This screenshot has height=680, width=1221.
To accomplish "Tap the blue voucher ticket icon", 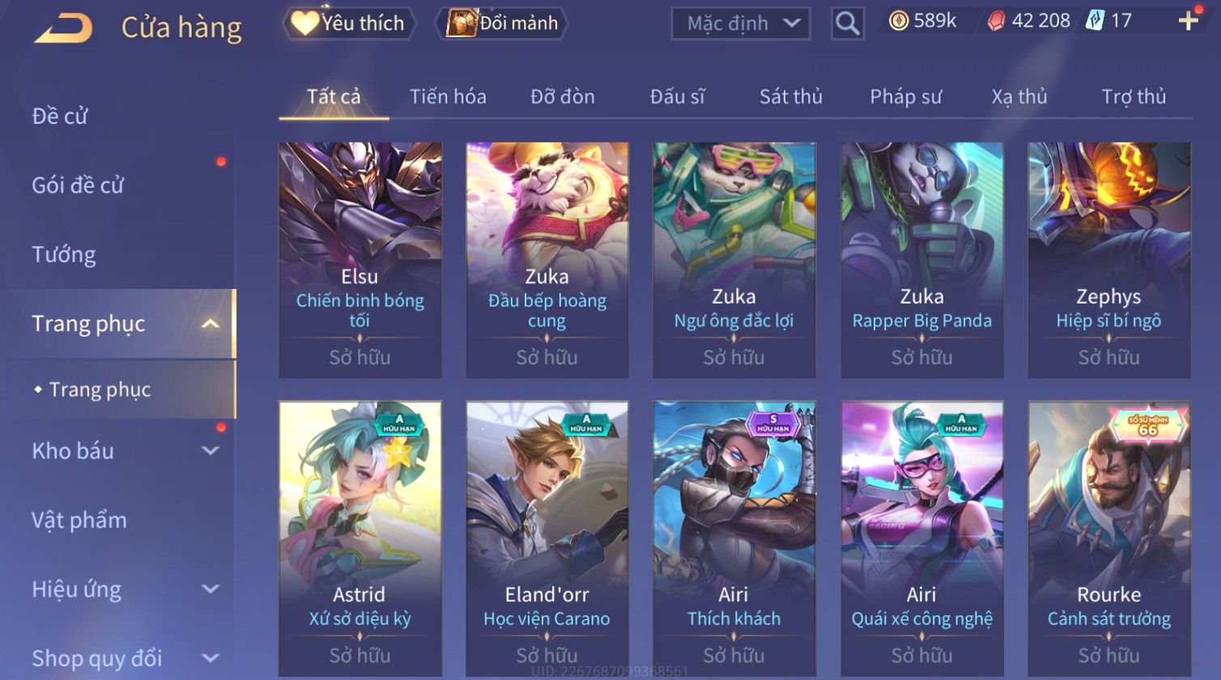I will (x=1095, y=21).
